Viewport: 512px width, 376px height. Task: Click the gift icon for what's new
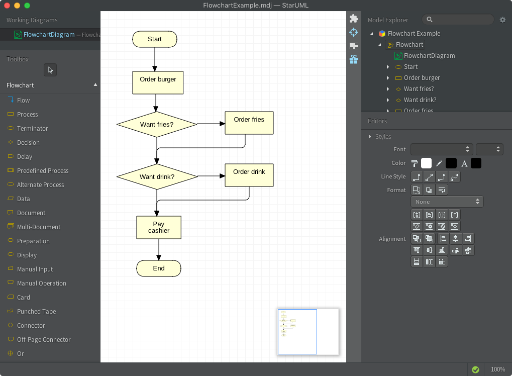tap(354, 59)
